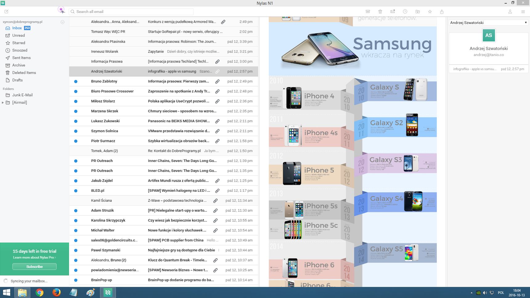Image resolution: width=530 pixels, height=298 pixels.
Task: Open Kamil Ściana's Z-Wave email
Action: pyautogui.click(x=164, y=200)
